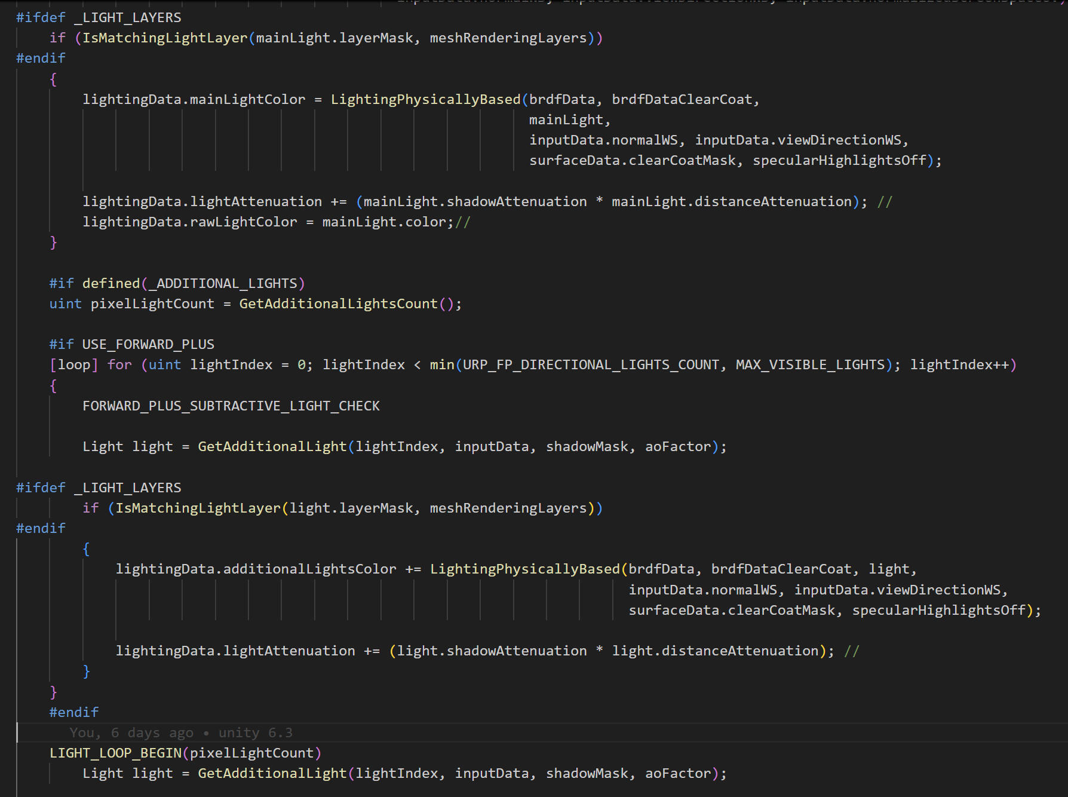Viewport: 1068px width, 797px height.
Task: Select the [loop] attribute before the for
Action: coord(74,364)
